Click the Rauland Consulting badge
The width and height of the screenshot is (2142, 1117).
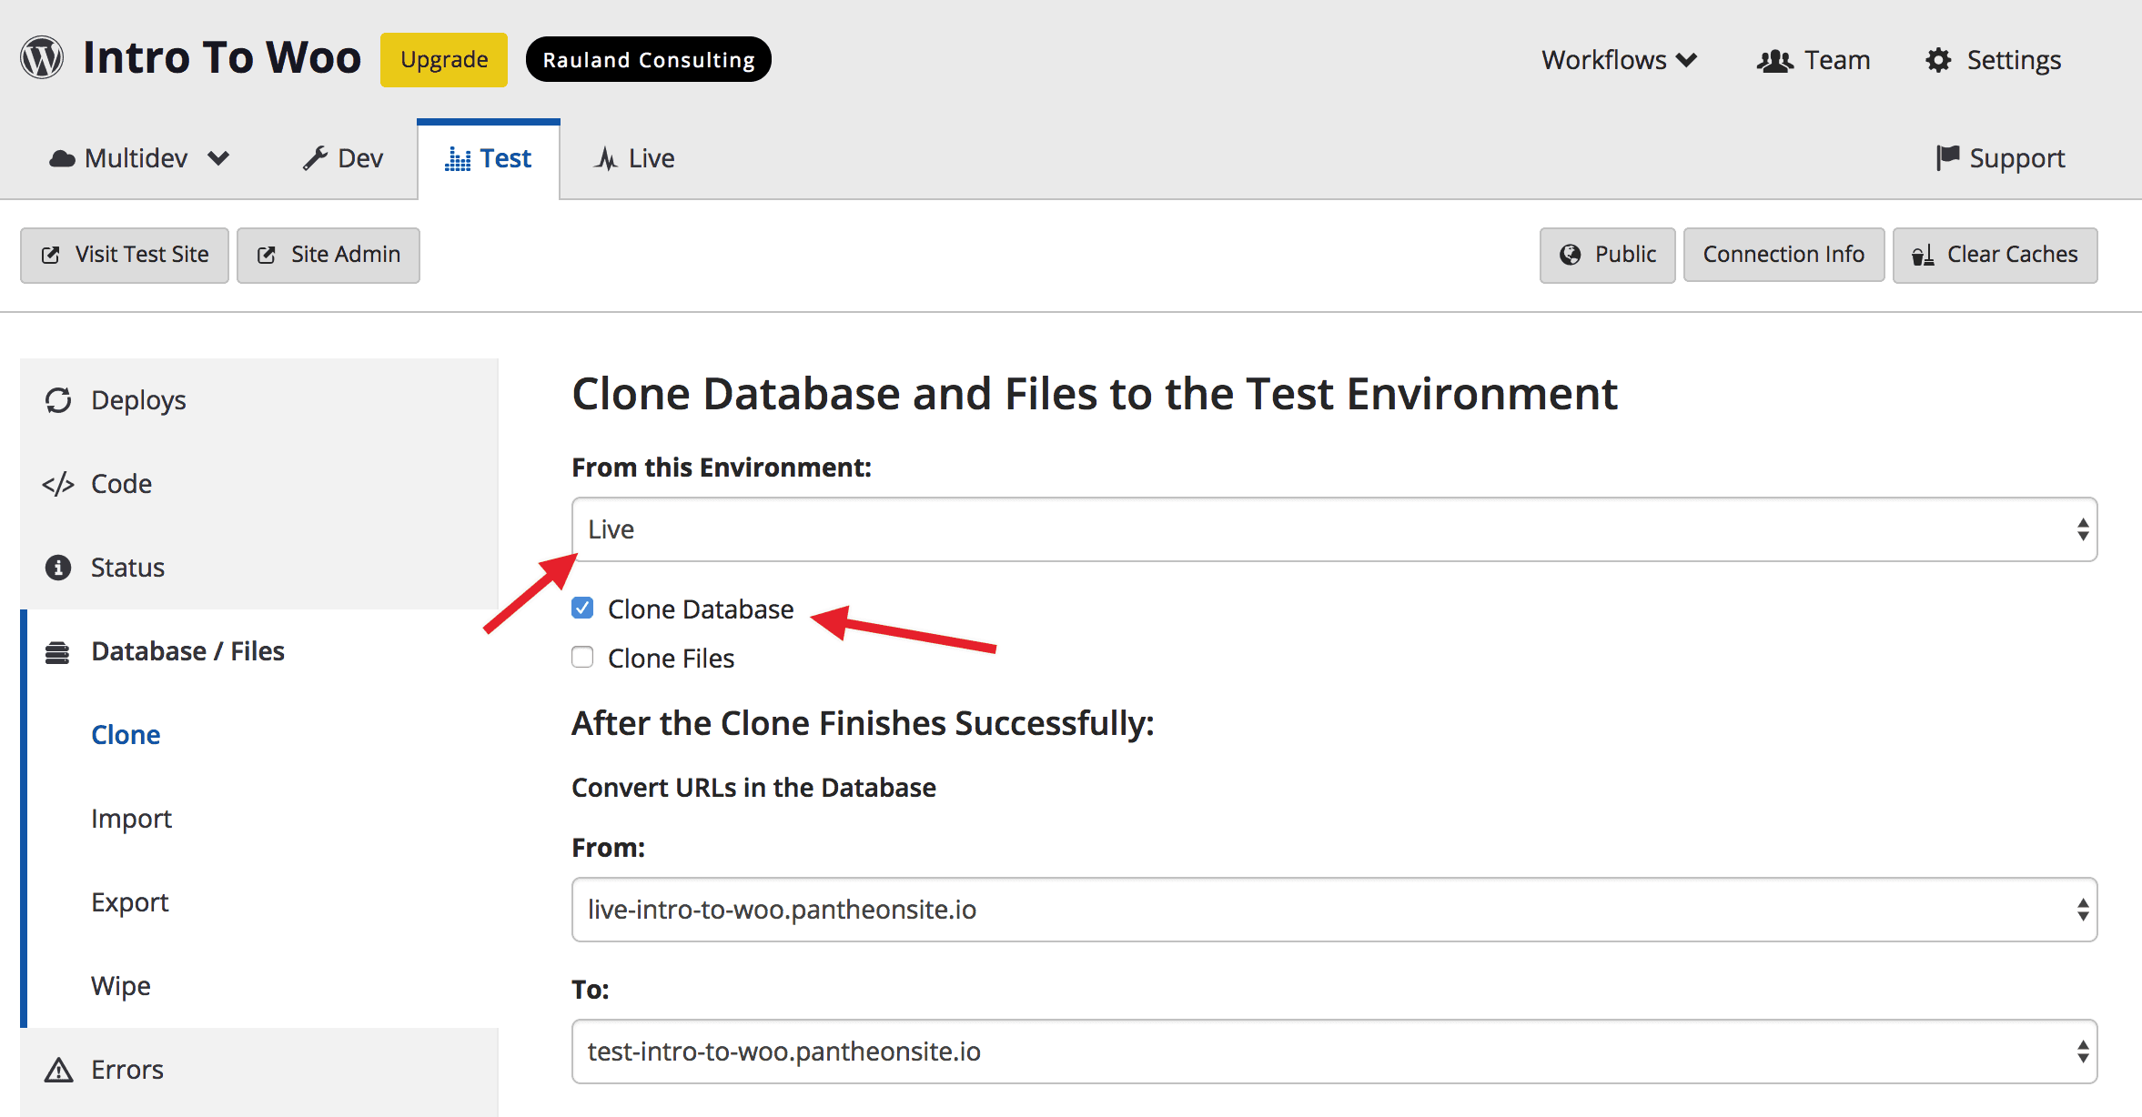point(649,60)
